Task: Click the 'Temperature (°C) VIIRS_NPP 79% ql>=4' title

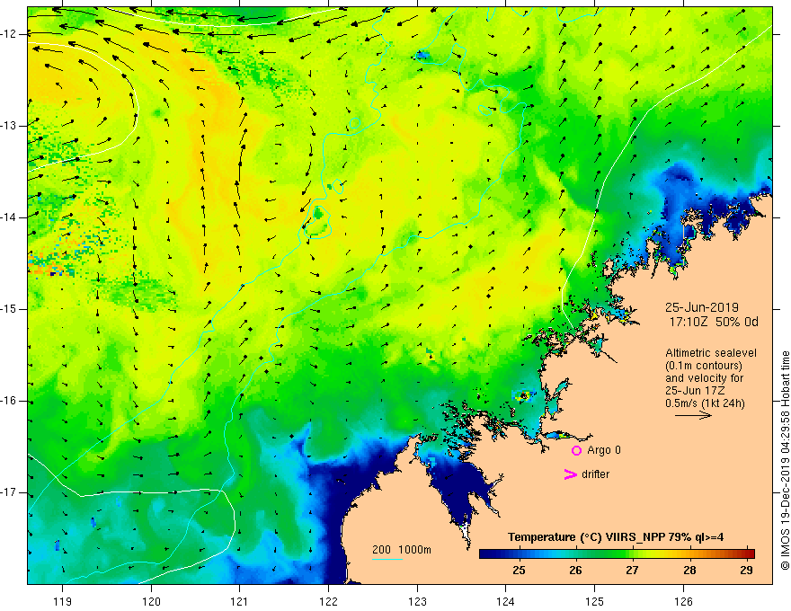Action: point(616,537)
